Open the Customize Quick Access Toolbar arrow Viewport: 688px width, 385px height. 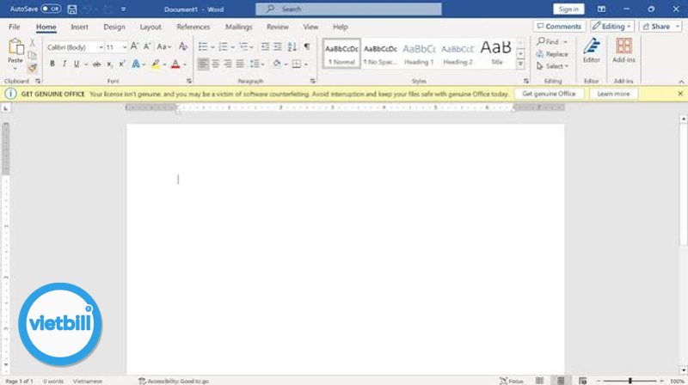click(123, 9)
